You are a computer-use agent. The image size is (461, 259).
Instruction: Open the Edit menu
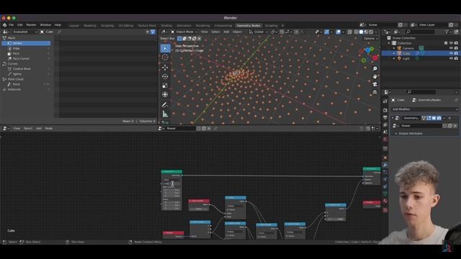pyautogui.click(x=20, y=25)
